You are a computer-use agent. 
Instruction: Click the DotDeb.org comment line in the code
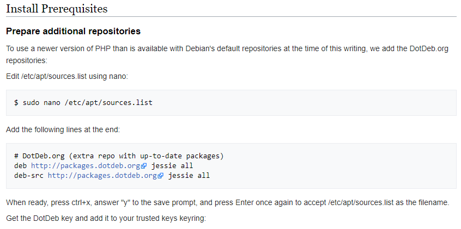pos(119,156)
